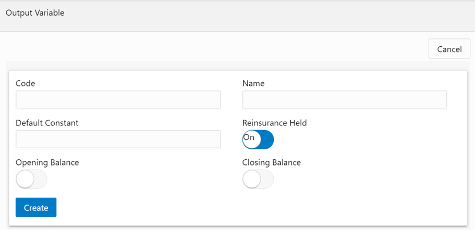The image size is (475, 230).
Task: Enable the Opening Balance toggle
Action: point(31,180)
